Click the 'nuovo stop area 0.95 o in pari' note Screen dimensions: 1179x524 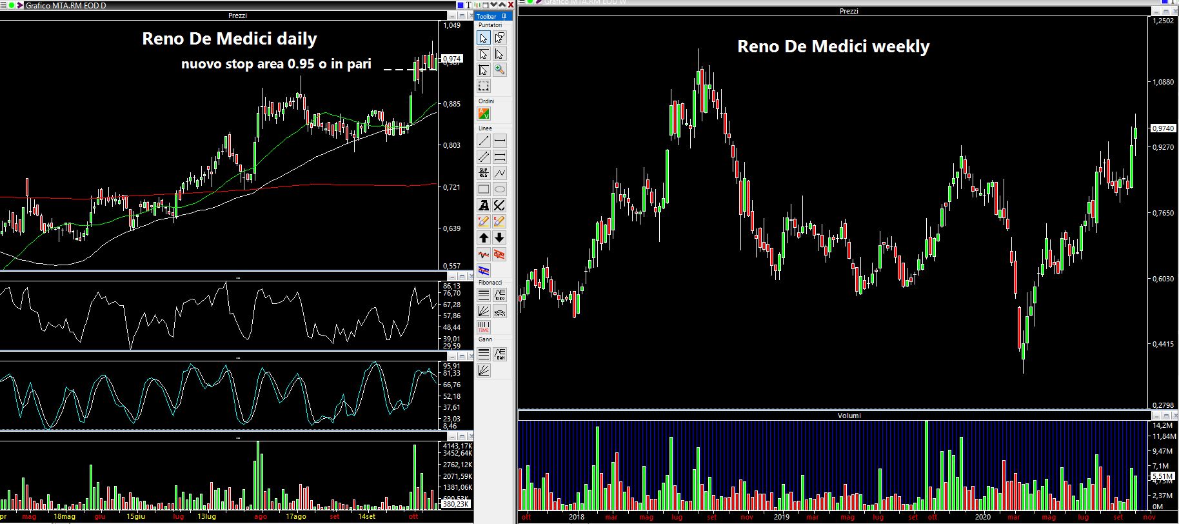click(x=276, y=64)
